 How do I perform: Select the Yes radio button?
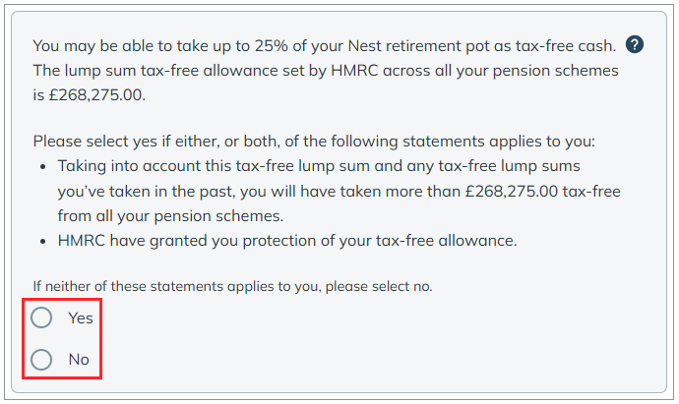coord(41,317)
